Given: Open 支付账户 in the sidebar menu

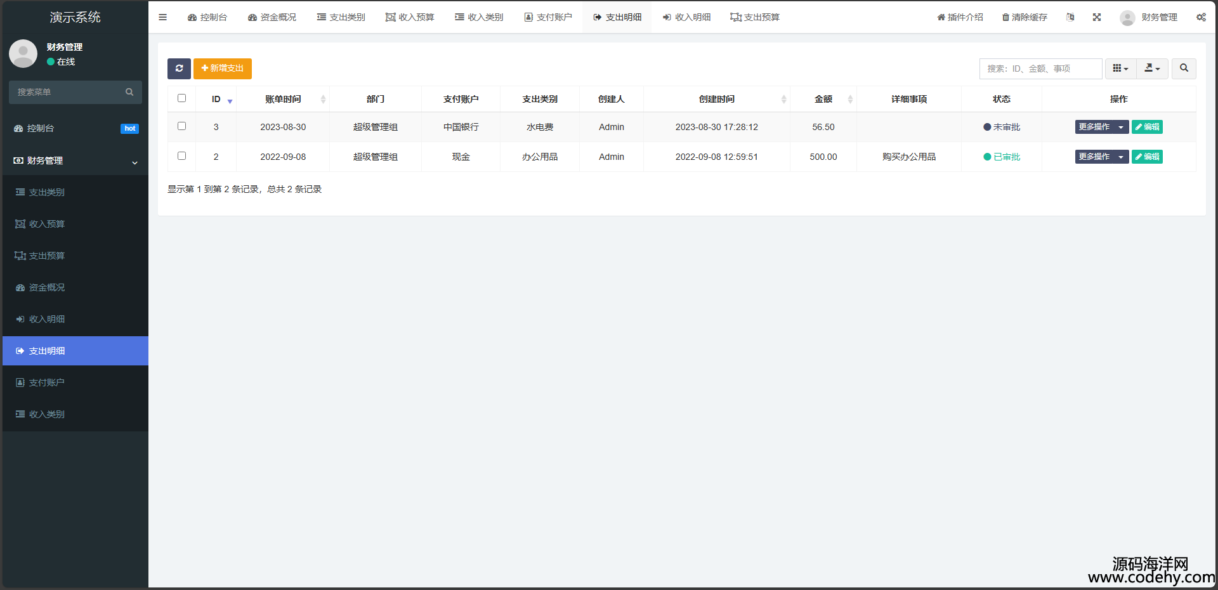Looking at the screenshot, I should [x=46, y=383].
